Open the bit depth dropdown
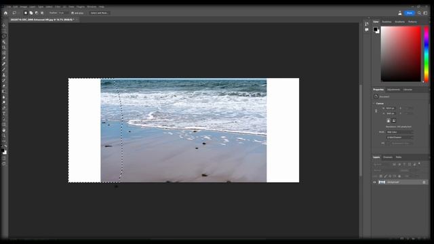This screenshot has width=434, height=244. (399, 137)
